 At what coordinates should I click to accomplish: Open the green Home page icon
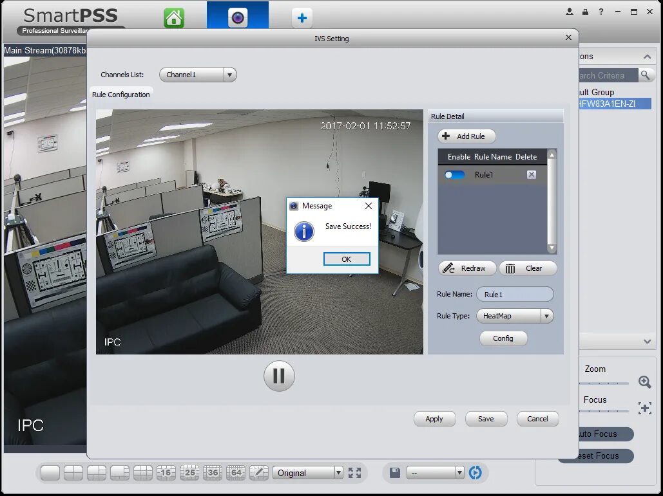pyautogui.click(x=174, y=18)
